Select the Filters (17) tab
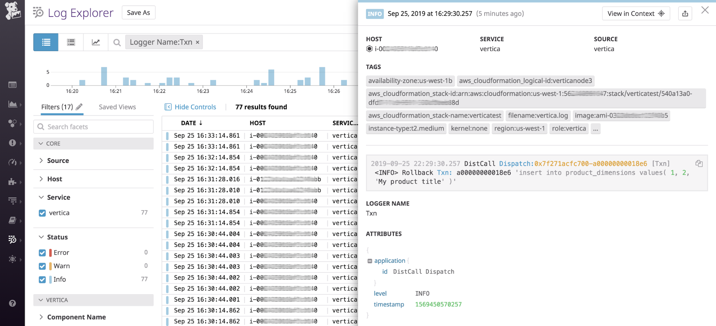 click(58, 107)
